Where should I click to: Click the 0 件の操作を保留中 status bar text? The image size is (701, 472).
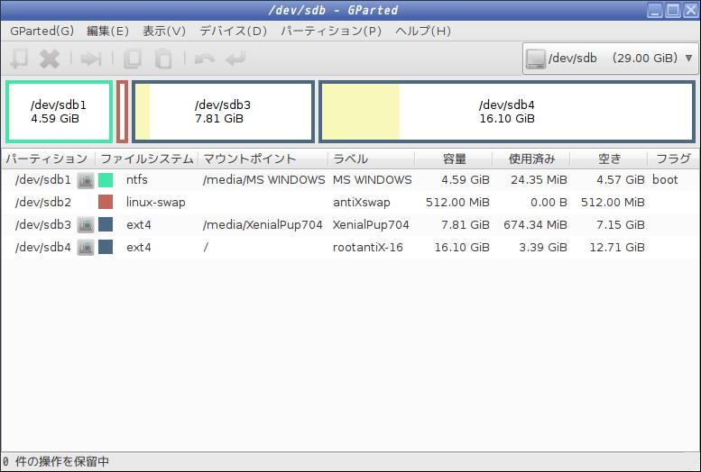tap(55, 461)
